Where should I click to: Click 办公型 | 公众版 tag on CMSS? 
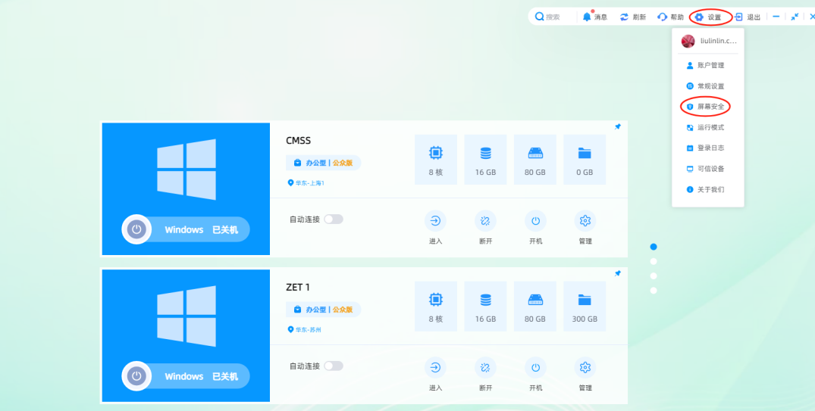click(323, 163)
